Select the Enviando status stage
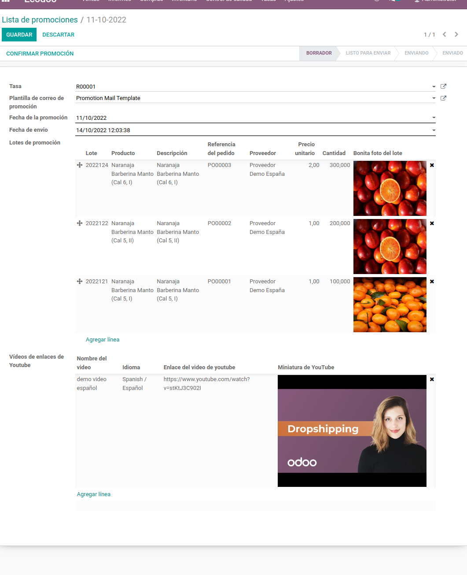This screenshot has width=467, height=575. [416, 53]
